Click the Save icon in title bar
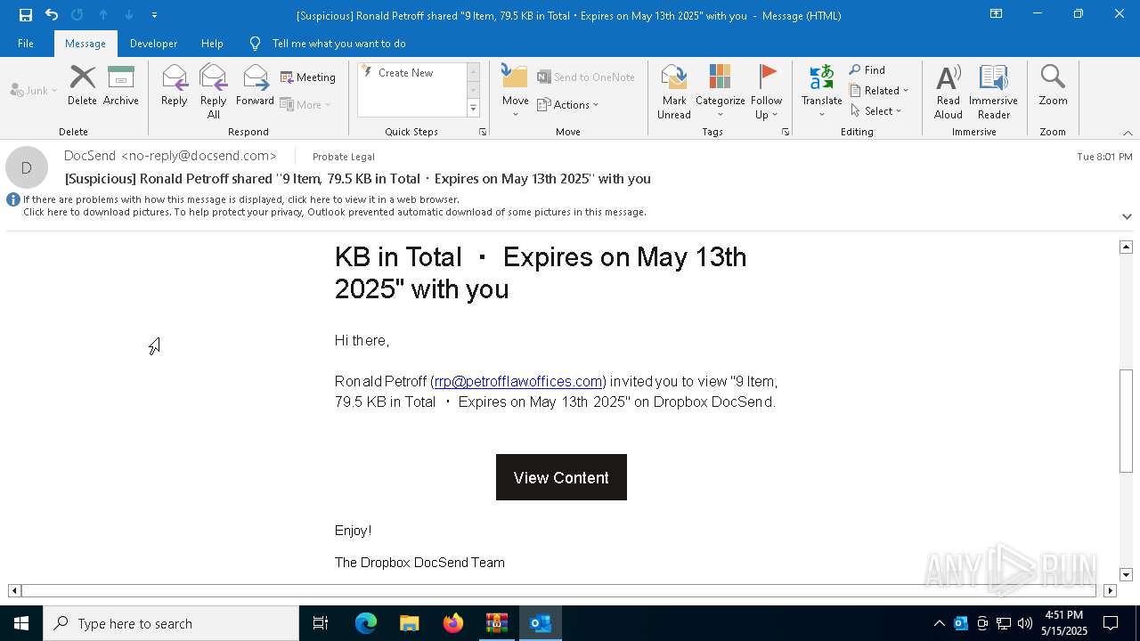This screenshot has width=1140, height=641. (25, 15)
